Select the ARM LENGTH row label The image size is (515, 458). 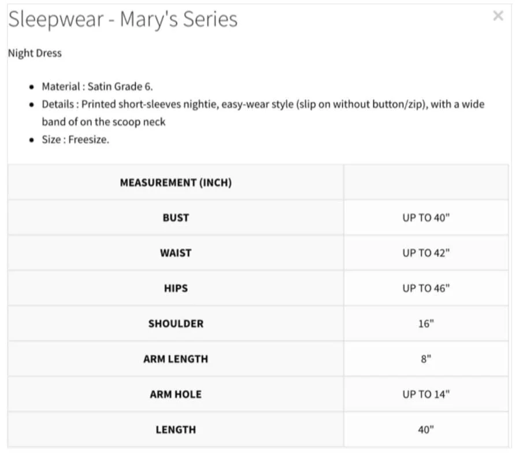coord(176,359)
